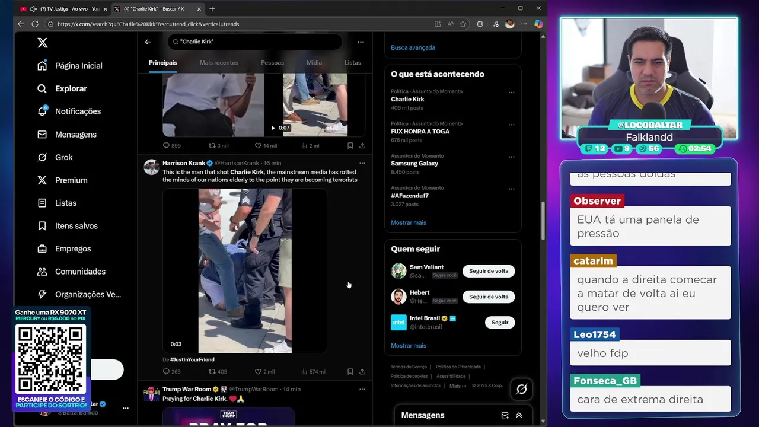Follow back Hebert
Image resolution: width=759 pixels, height=427 pixels.
[x=489, y=297]
